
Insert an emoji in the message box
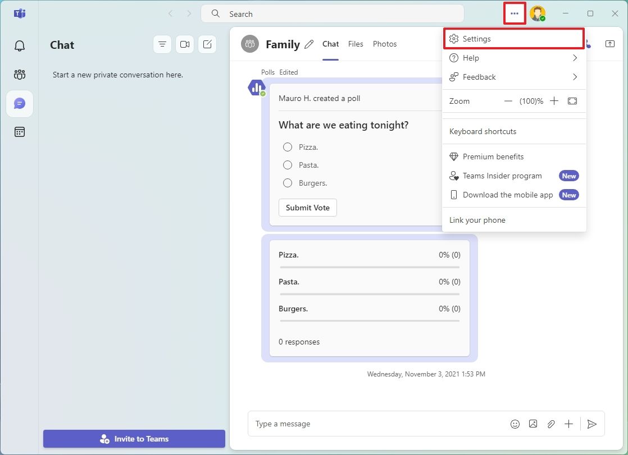click(515, 424)
